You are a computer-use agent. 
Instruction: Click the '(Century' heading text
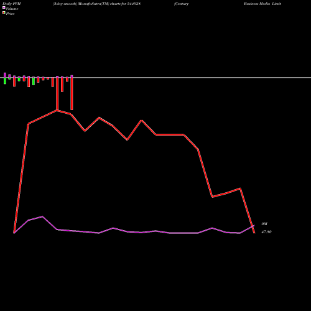click(x=182, y=4)
